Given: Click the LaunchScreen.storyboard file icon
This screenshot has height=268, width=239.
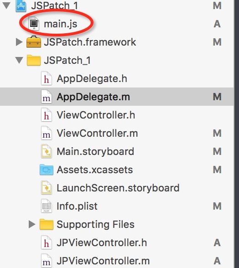Looking at the screenshot, I should 47,188.
